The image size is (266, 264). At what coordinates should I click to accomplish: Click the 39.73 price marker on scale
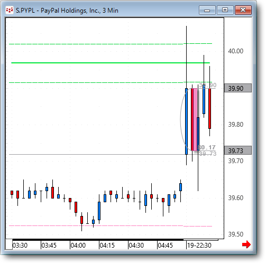click(x=238, y=150)
